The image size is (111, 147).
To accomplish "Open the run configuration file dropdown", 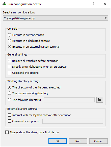I will 55,18.
